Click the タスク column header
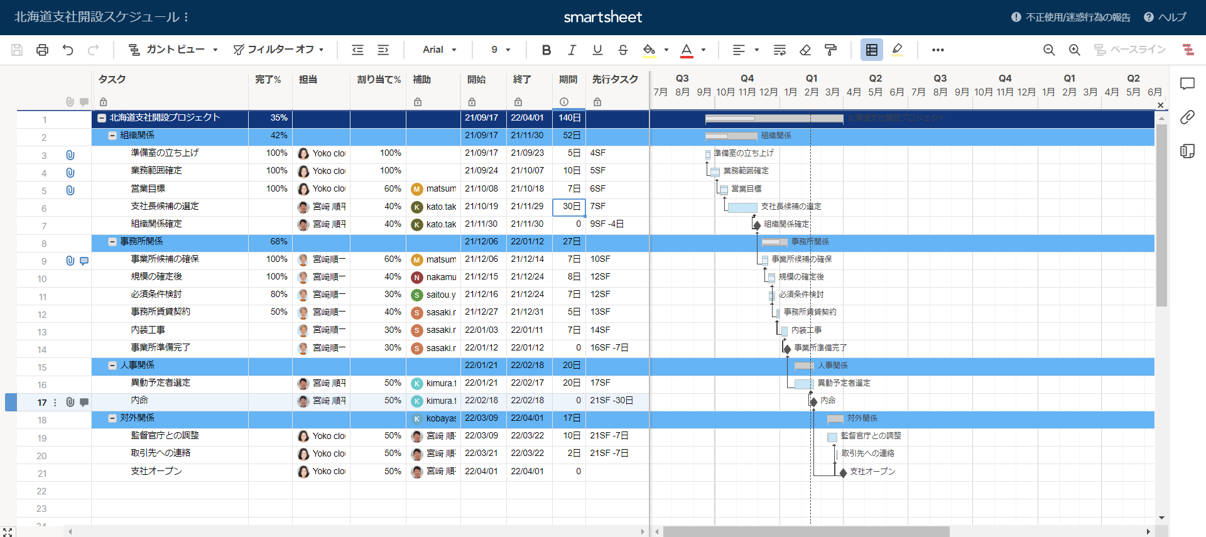Image resolution: width=1206 pixels, height=537 pixels. click(112, 79)
